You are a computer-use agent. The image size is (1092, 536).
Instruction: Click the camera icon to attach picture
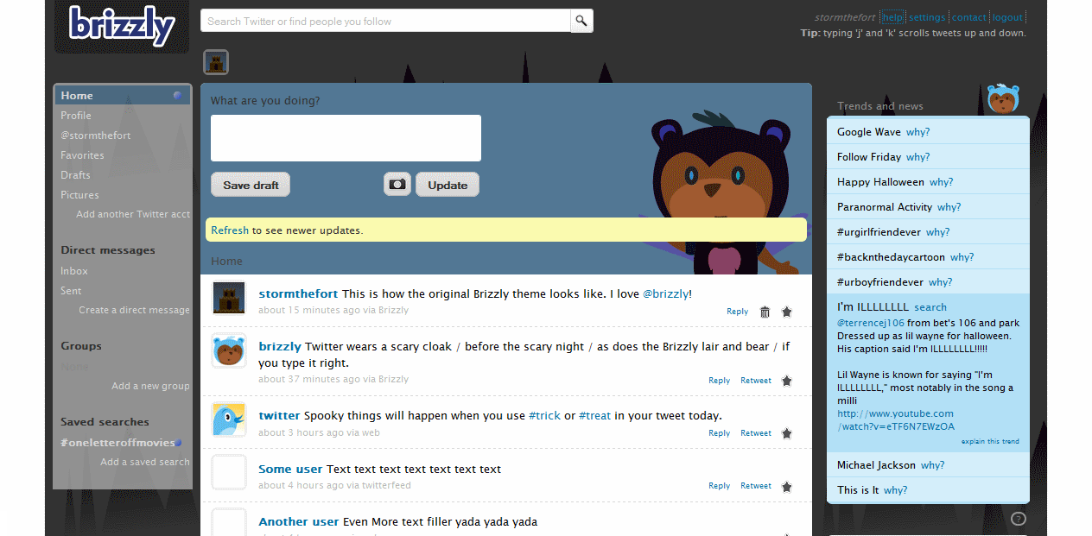pyautogui.click(x=397, y=185)
